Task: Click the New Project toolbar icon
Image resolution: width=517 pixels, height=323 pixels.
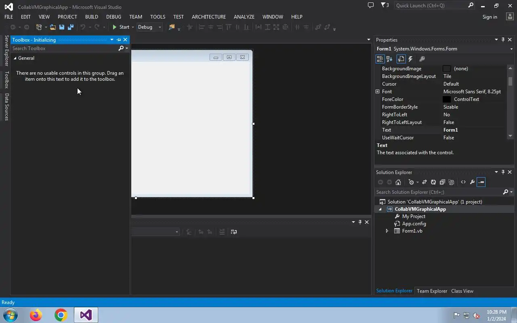Action: pyautogui.click(x=39, y=27)
